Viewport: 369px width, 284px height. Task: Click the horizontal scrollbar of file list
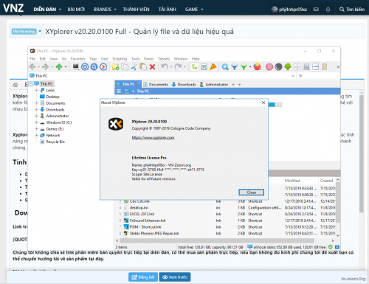218,240
